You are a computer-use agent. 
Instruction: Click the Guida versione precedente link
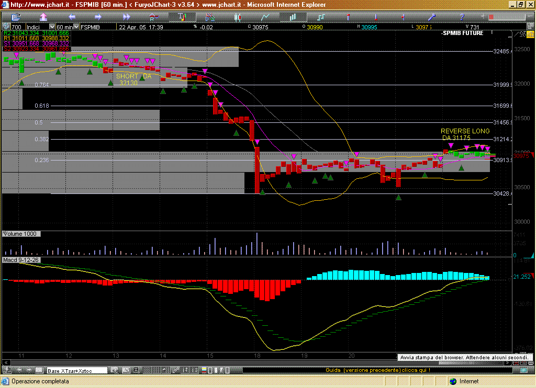(378, 370)
